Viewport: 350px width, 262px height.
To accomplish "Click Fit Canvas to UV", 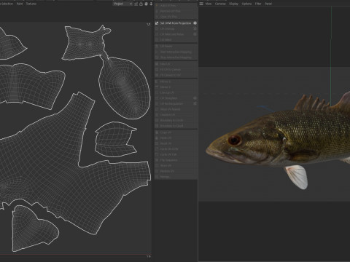I will click(x=176, y=75).
